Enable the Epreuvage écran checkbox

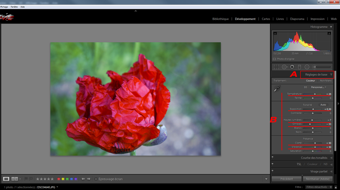[96, 179]
